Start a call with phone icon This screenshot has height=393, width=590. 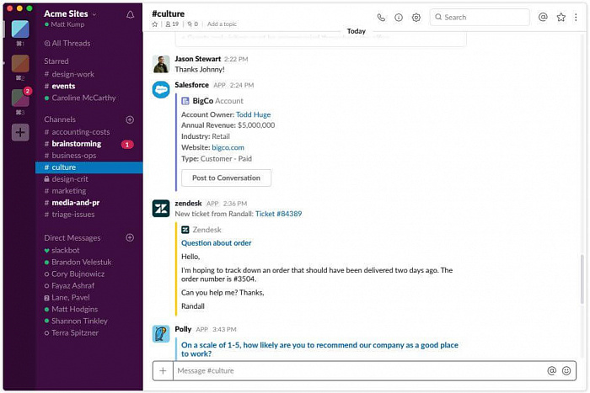pos(381,18)
